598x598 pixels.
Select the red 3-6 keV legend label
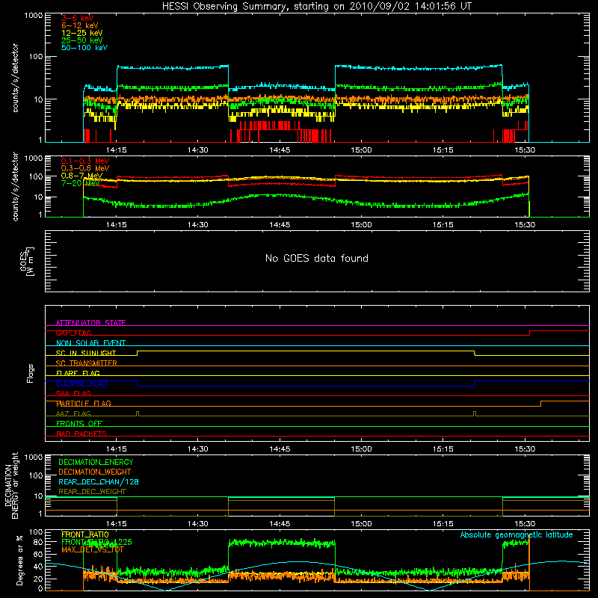point(78,18)
